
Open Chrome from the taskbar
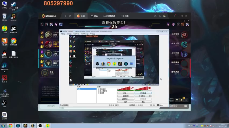click(x=11, y=125)
